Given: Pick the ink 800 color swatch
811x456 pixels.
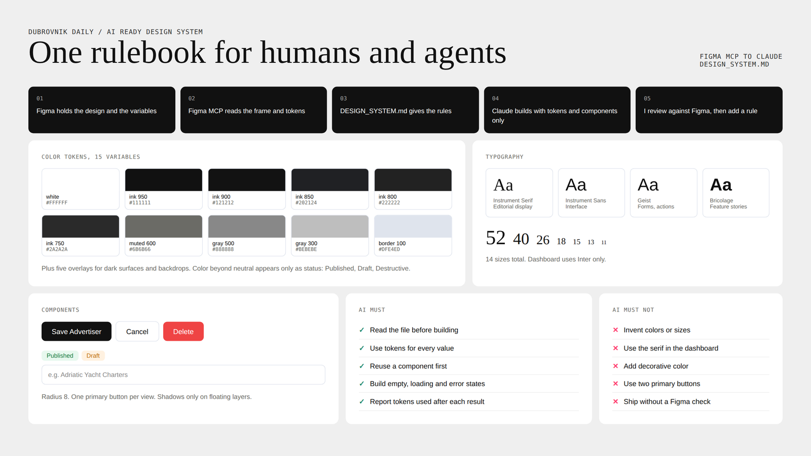Looking at the screenshot, I should pyautogui.click(x=413, y=189).
